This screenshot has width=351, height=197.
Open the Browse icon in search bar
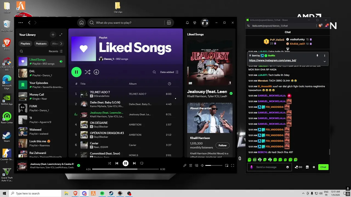tap(169, 23)
